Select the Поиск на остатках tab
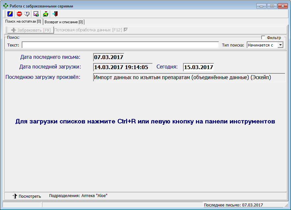This screenshot has width=291, height=210. tap(23, 21)
